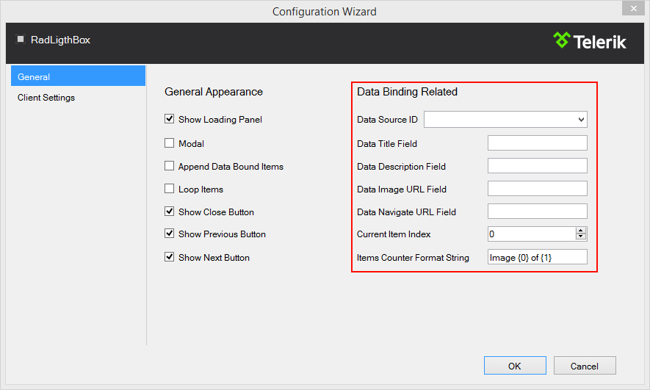This screenshot has width=650, height=390.
Task: Focus the Data Title Field input
Action: pos(537,143)
